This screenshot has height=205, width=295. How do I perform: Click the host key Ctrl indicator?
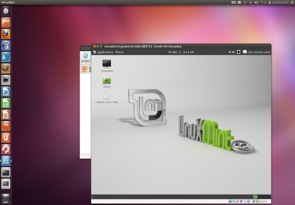coord(263,201)
